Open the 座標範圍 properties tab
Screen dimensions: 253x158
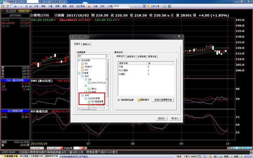click(143, 56)
